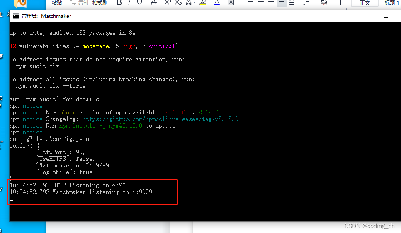
Task: Open the 粘贴 paste dropdown arrow
Action: point(64,2)
